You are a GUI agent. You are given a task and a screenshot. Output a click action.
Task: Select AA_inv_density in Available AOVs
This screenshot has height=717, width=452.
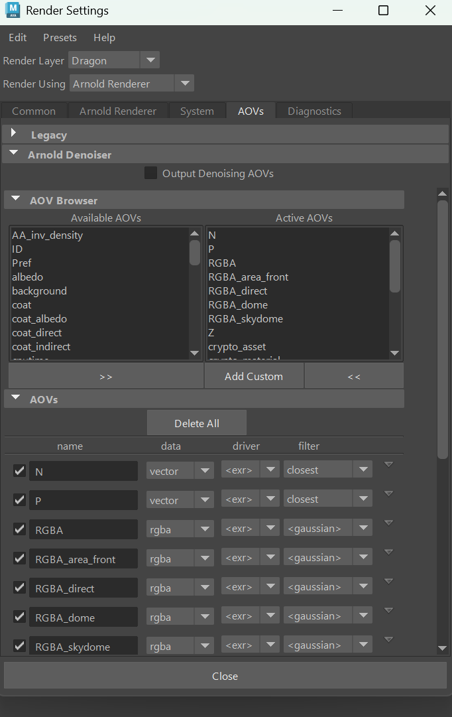[48, 235]
